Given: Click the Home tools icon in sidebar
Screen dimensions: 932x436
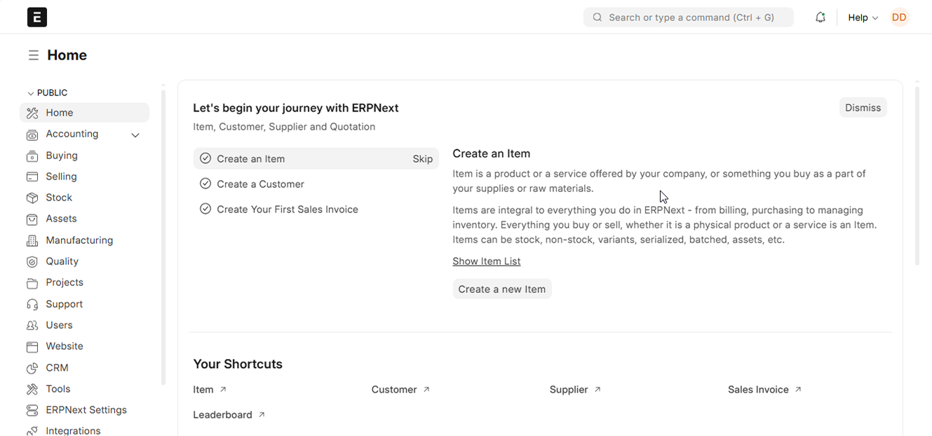Looking at the screenshot, I should [x=32, y=113].
